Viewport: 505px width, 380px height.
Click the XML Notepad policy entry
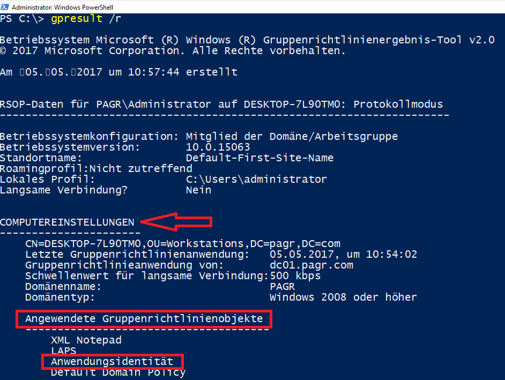coord(86,340)
